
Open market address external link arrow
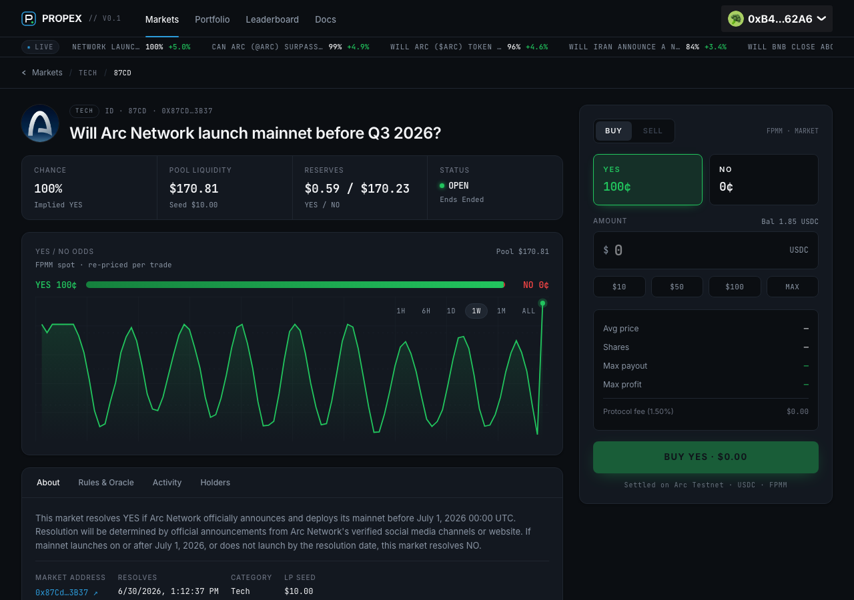click(x=95, y=593)
